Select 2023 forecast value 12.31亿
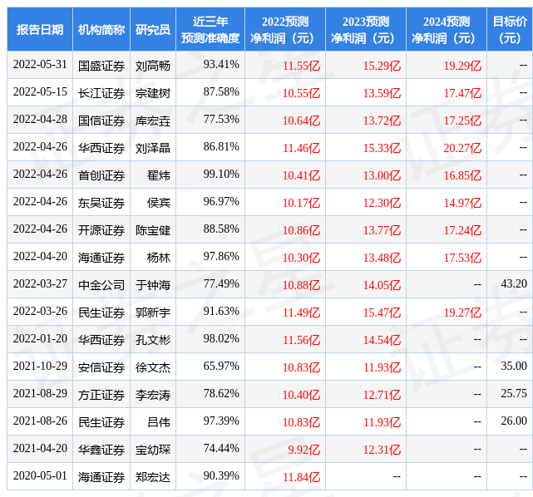 pyautogui.click(x=382, y=450)
